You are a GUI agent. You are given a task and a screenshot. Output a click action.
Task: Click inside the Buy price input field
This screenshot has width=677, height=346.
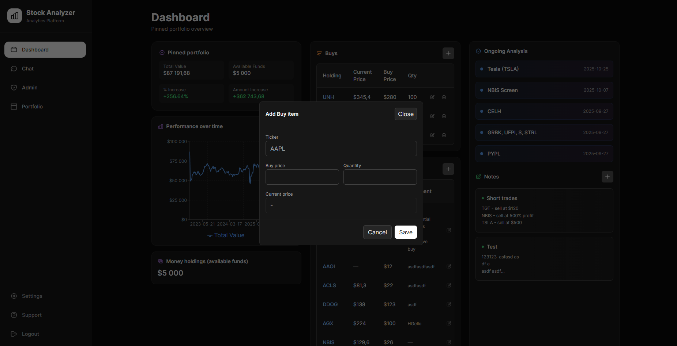pos(302,177)
